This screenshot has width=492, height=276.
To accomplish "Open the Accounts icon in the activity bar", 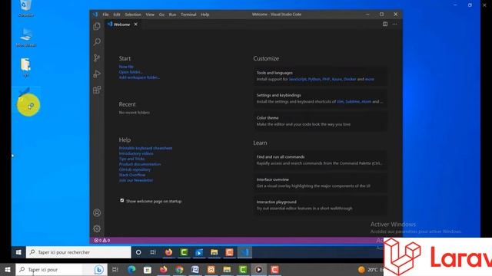I will click(x=97, y=213).
